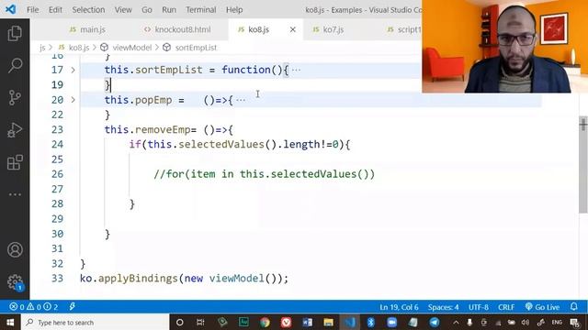The image size is (588, 330).
Task: Switch to the knockout8.html tab
Action: point(177,29)
